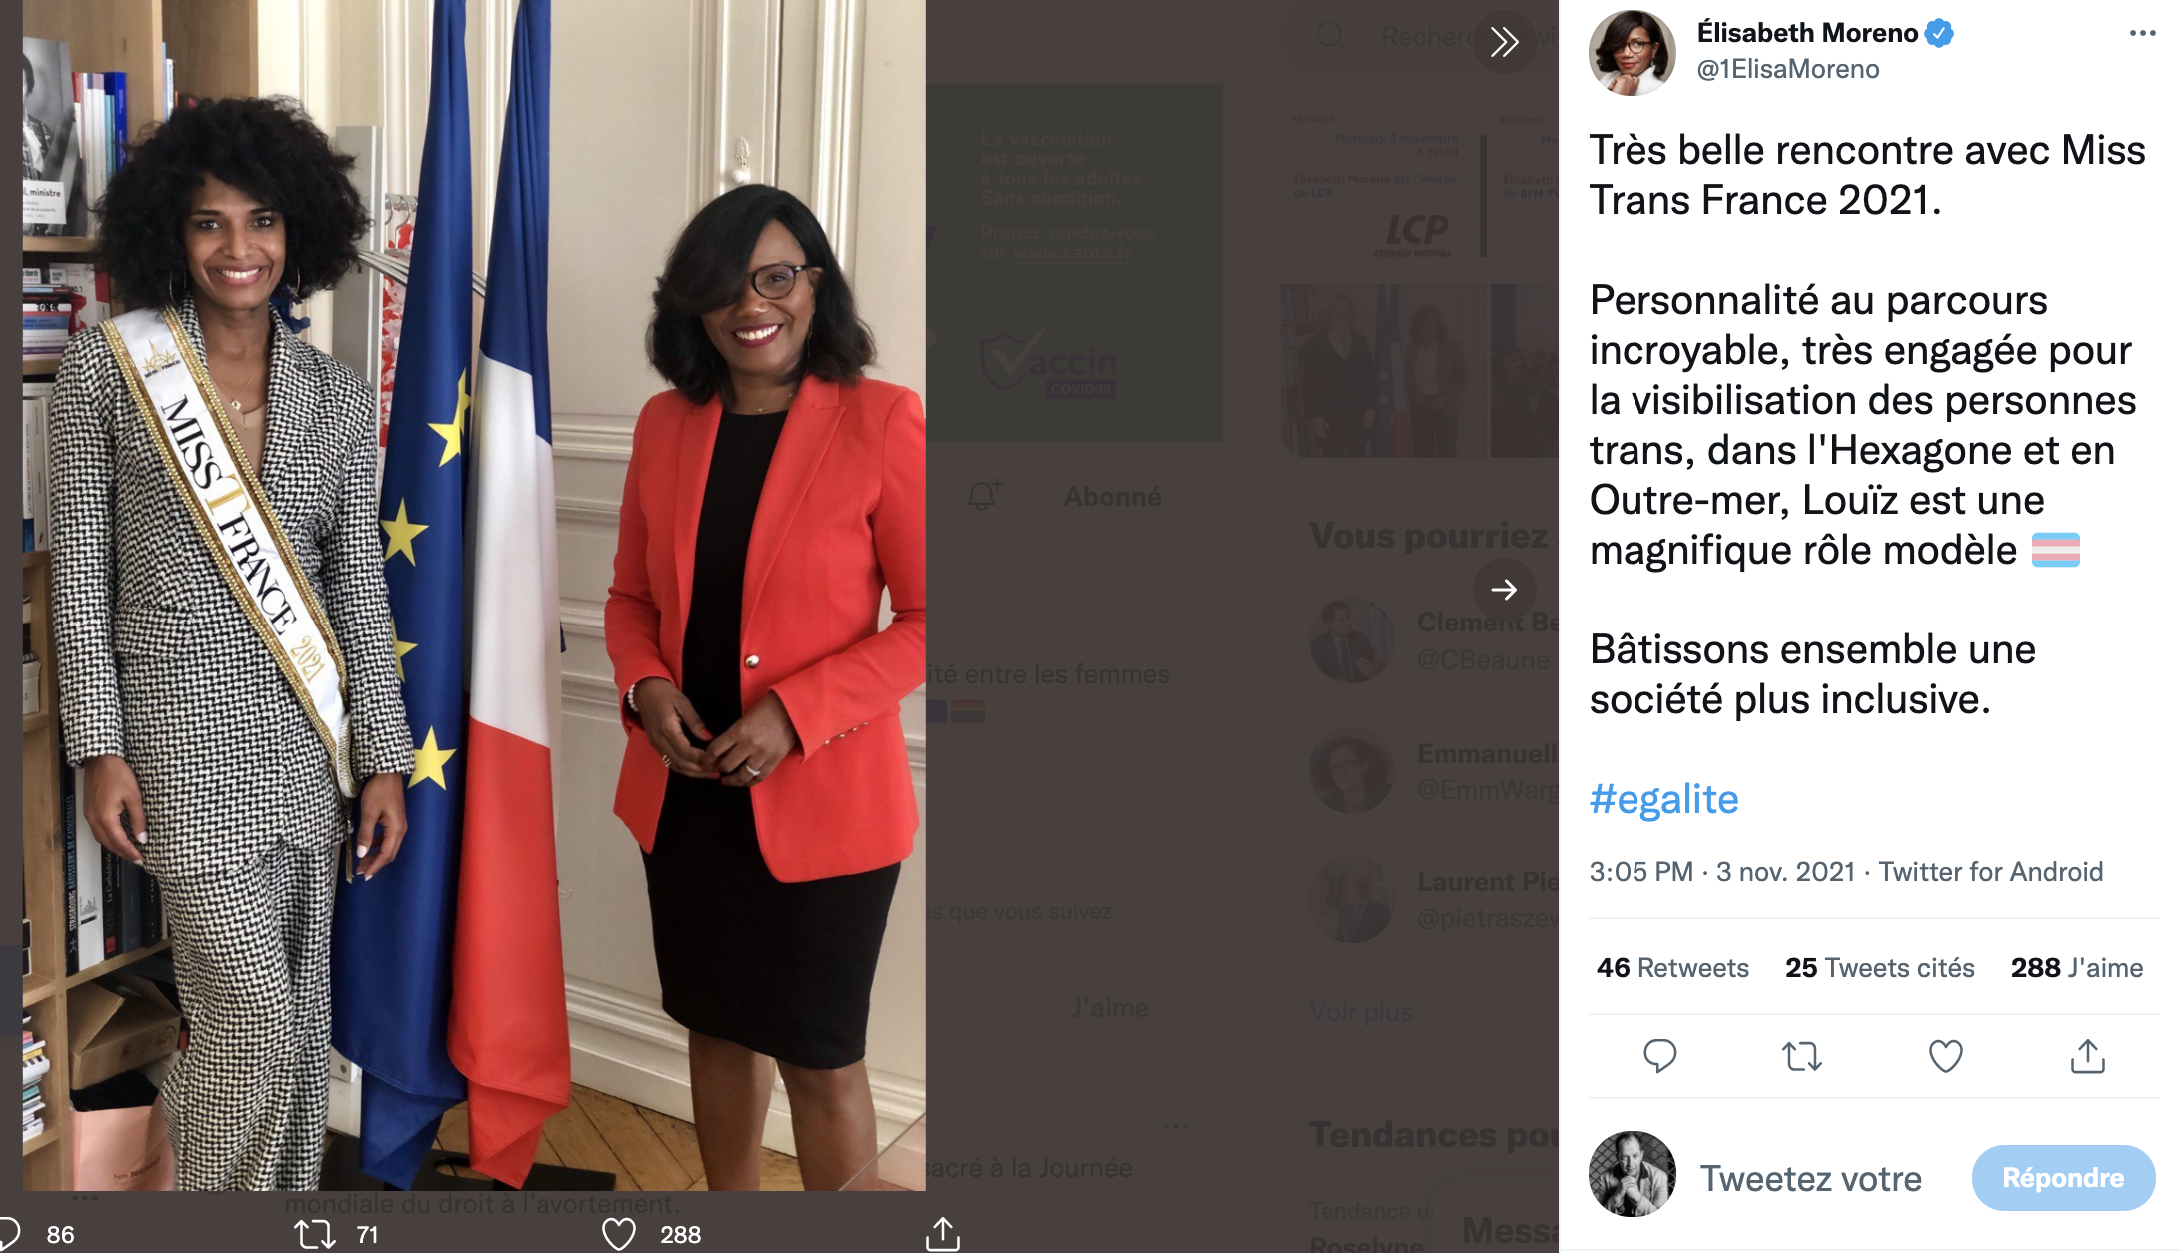This screenshot has height=1253, width=2180.
Task: Open the tweet timestamp 3:05 PM link
Action: click(x=1640, y=871)
